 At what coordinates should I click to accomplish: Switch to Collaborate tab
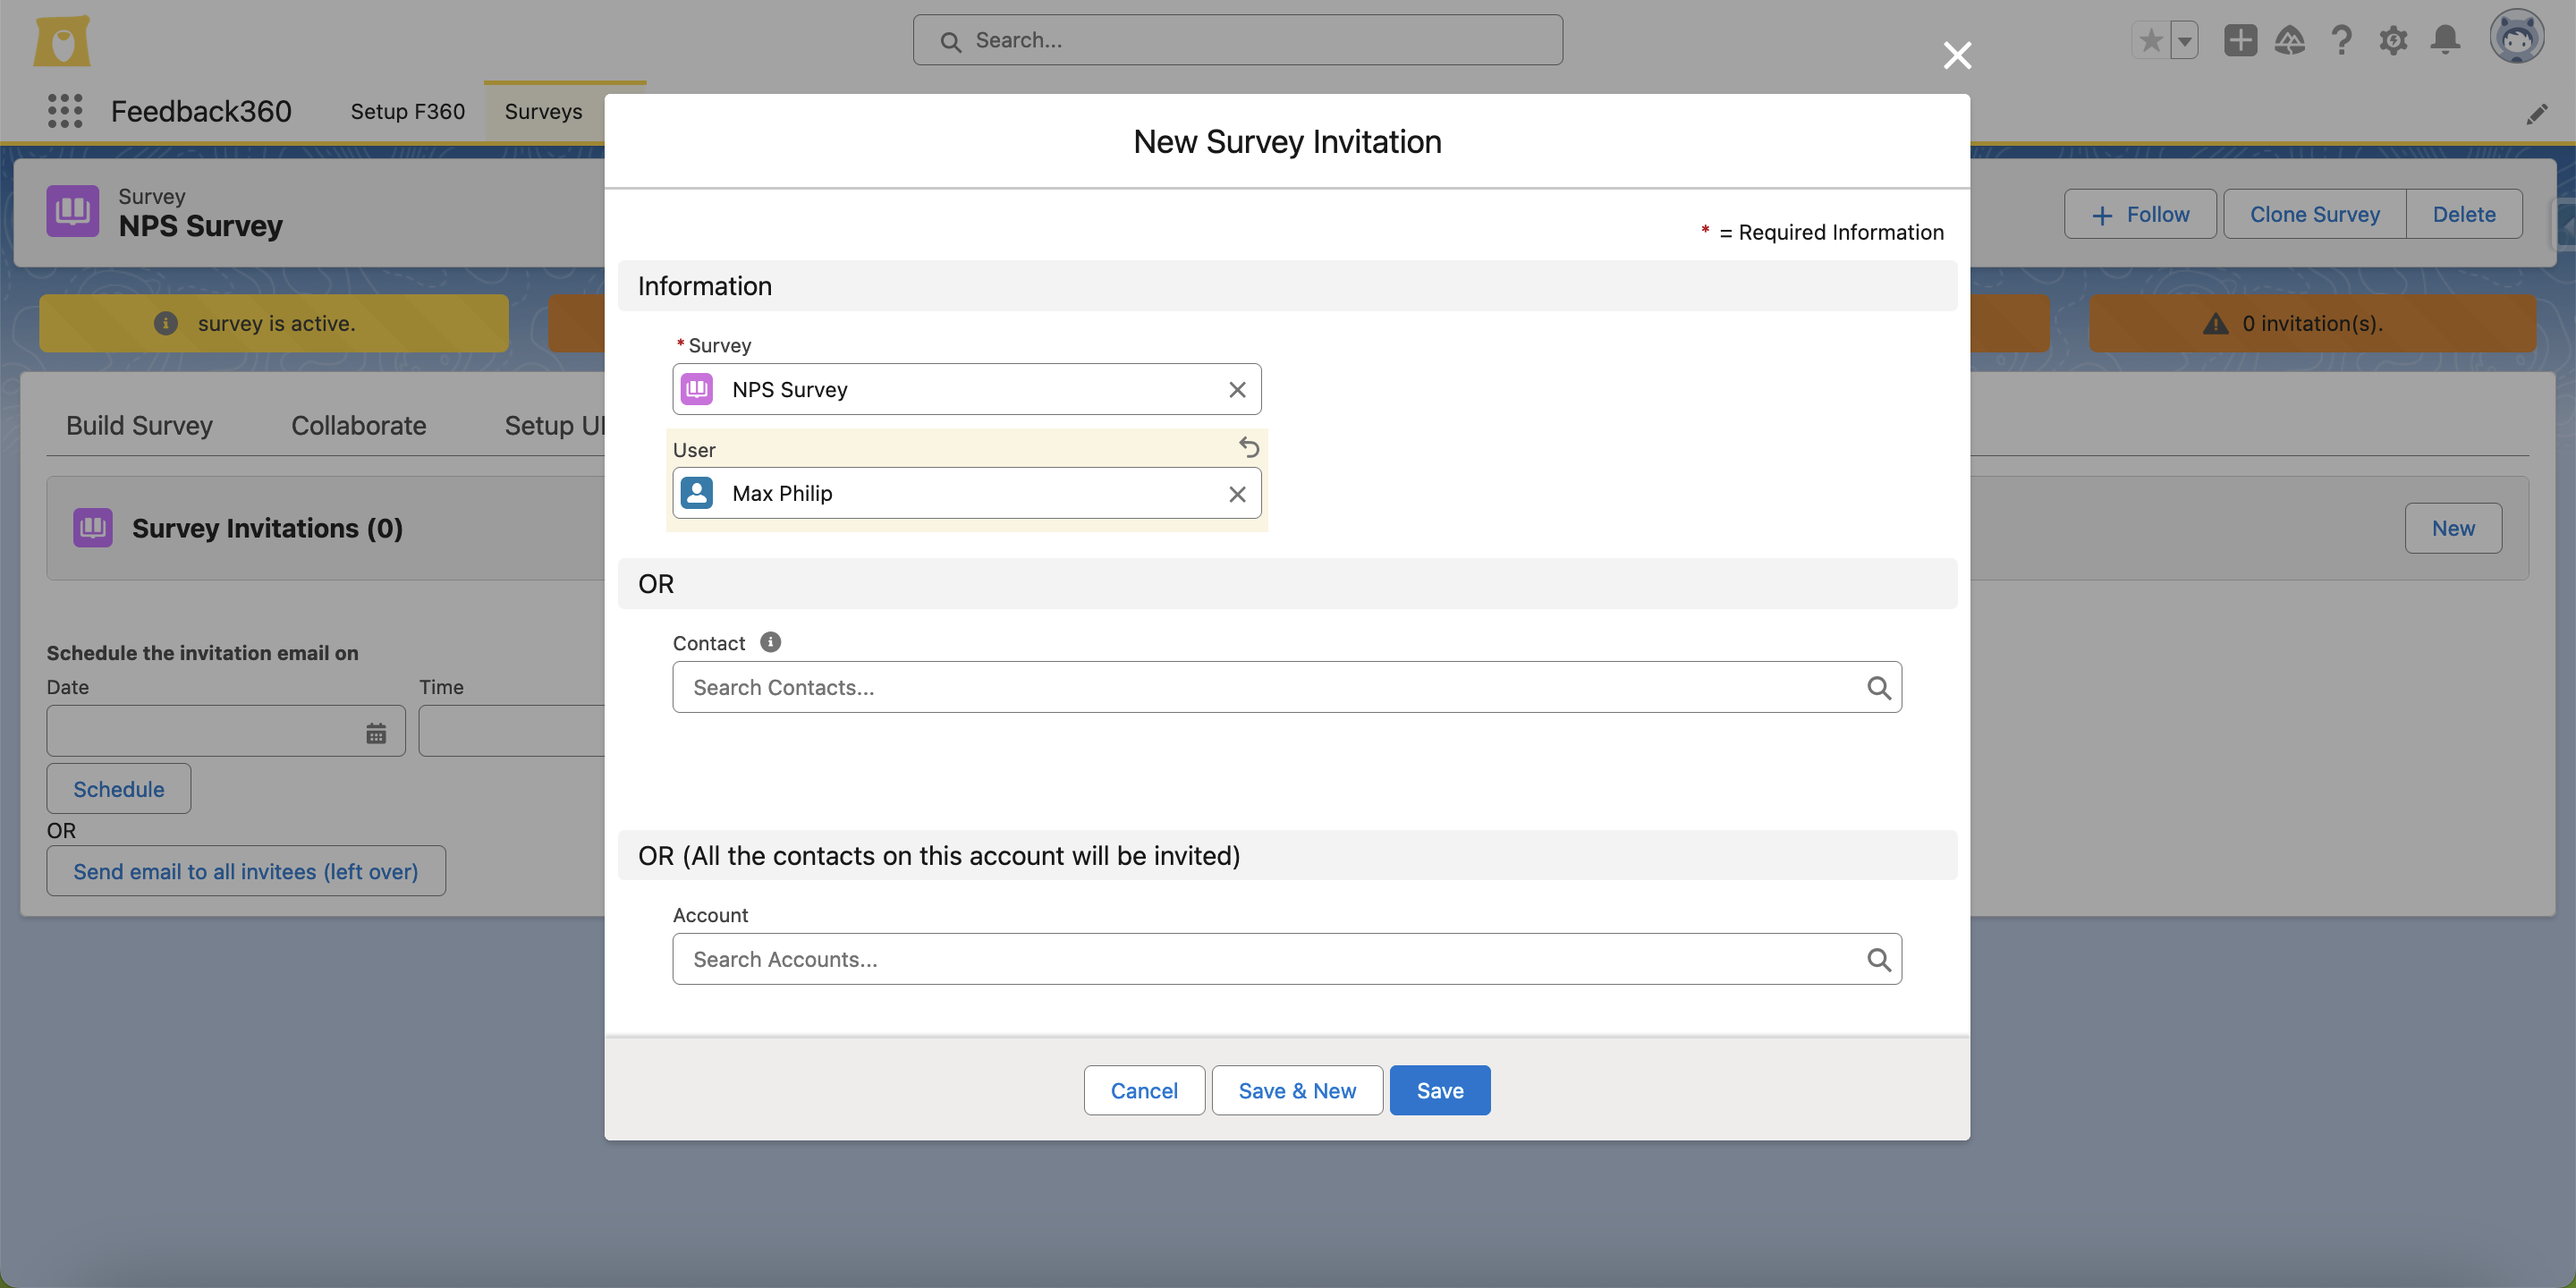pos(359,426)
